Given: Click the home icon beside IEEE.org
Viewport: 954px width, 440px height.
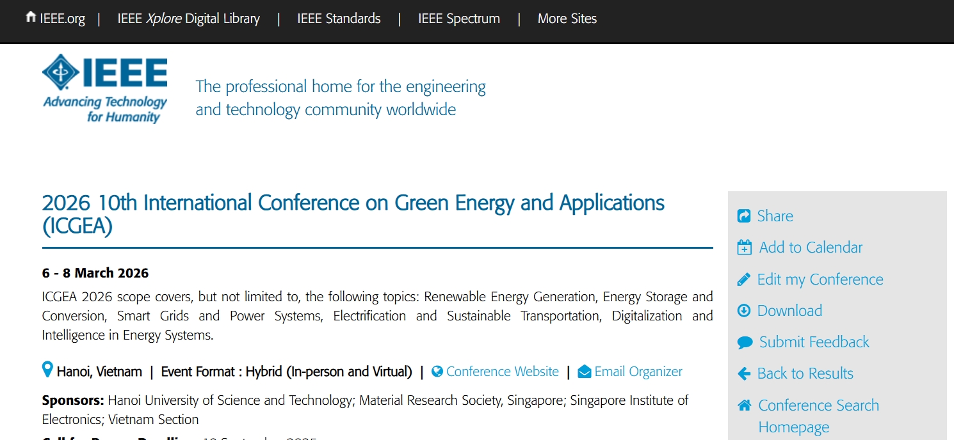Looking at the screenshot, I should pos(31,17).
